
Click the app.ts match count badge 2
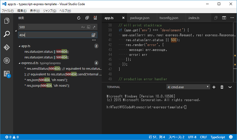96,46
